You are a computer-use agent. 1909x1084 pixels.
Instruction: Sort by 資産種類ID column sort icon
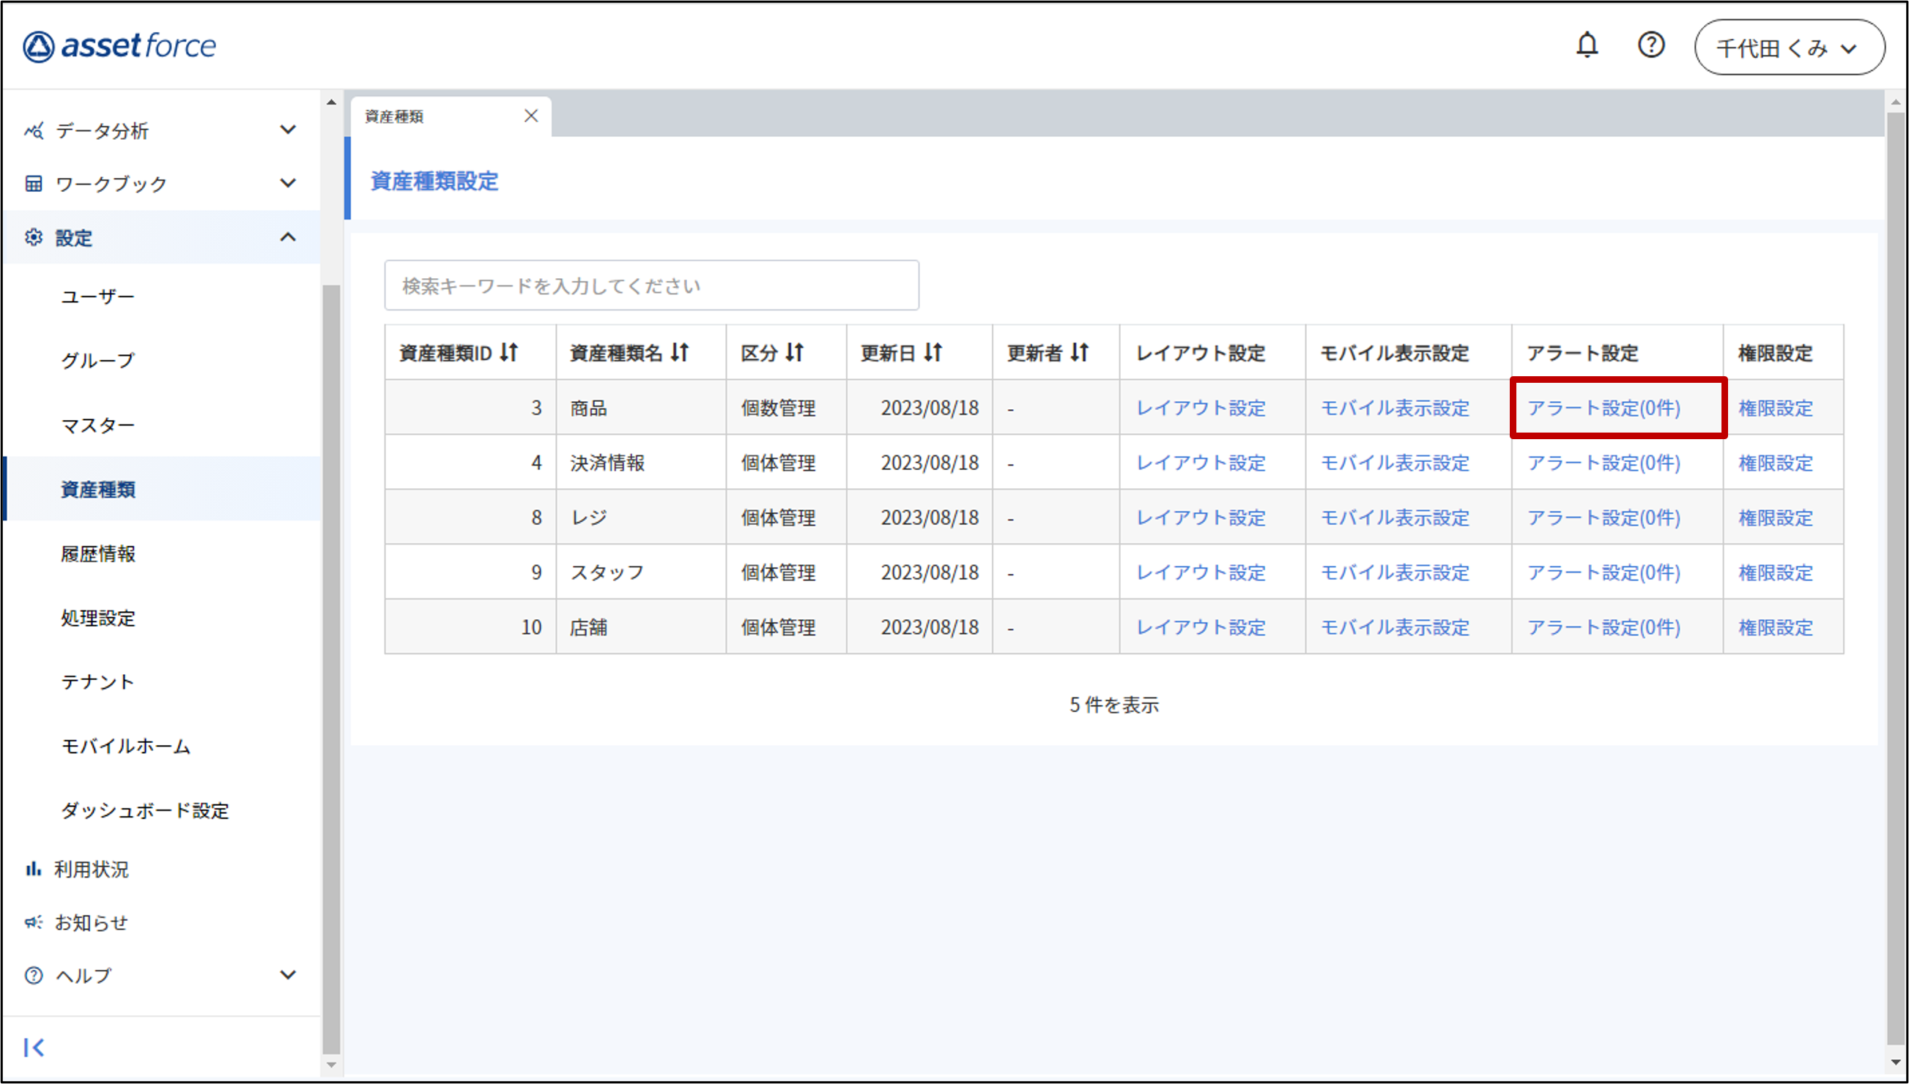[x=510, y=352]
